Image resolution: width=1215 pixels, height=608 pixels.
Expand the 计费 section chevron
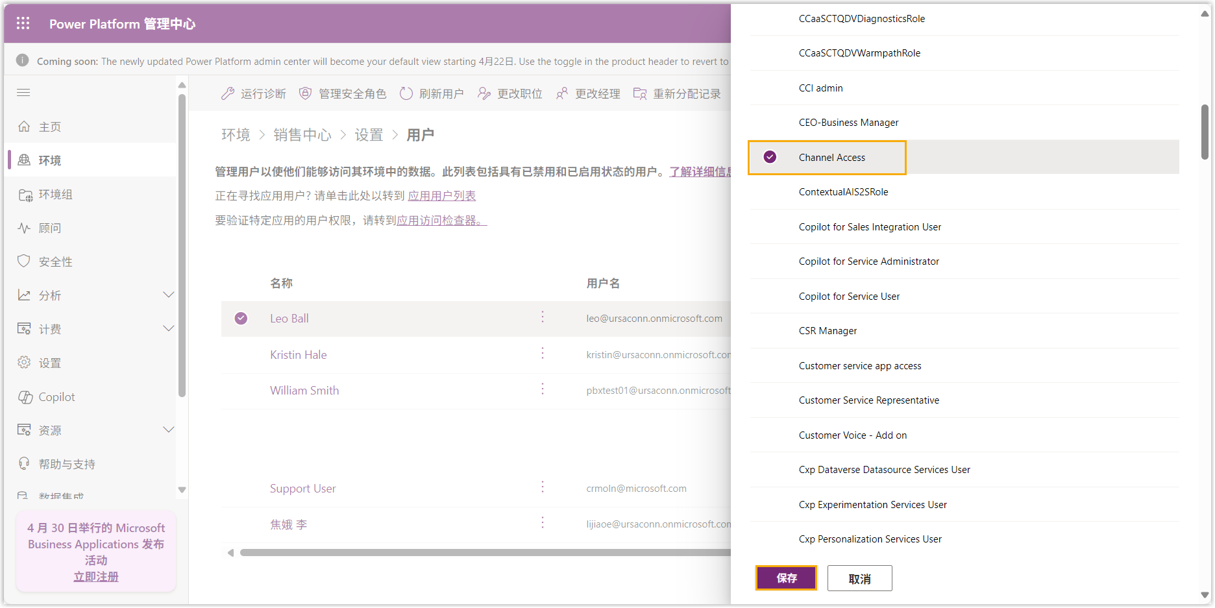[x=168, y=329]
